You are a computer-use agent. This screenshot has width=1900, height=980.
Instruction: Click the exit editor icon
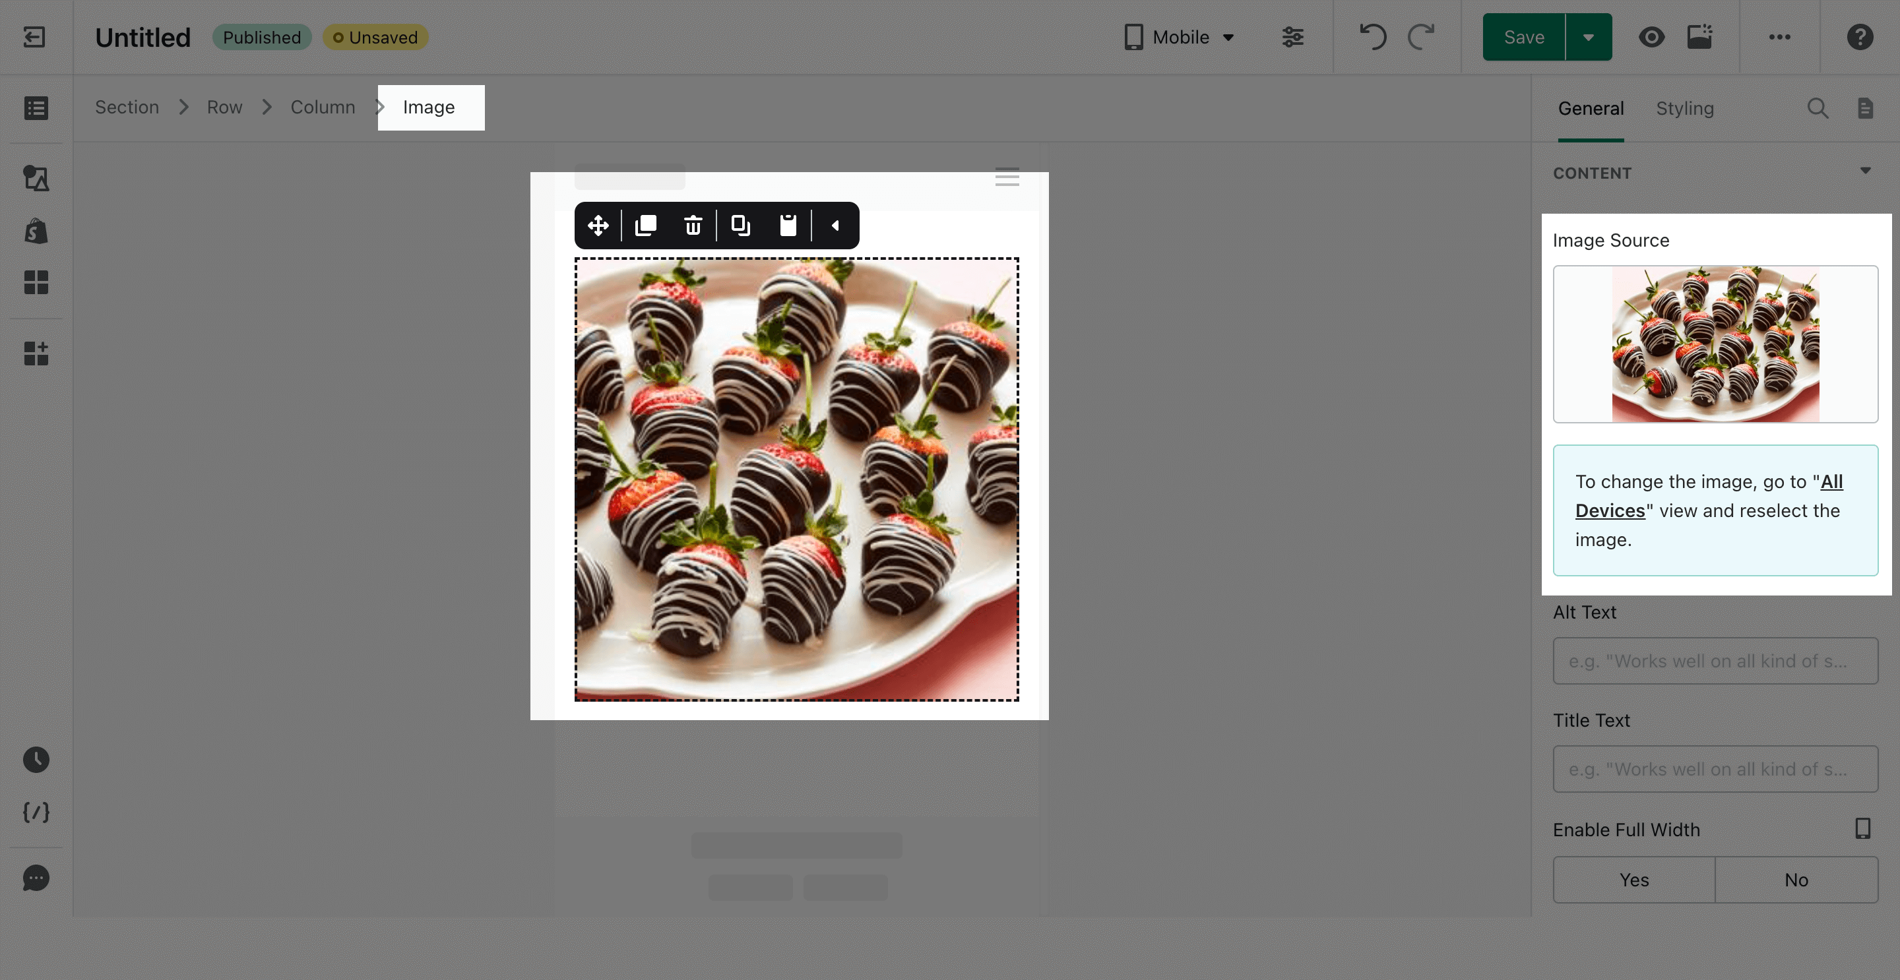coord(35,37)
